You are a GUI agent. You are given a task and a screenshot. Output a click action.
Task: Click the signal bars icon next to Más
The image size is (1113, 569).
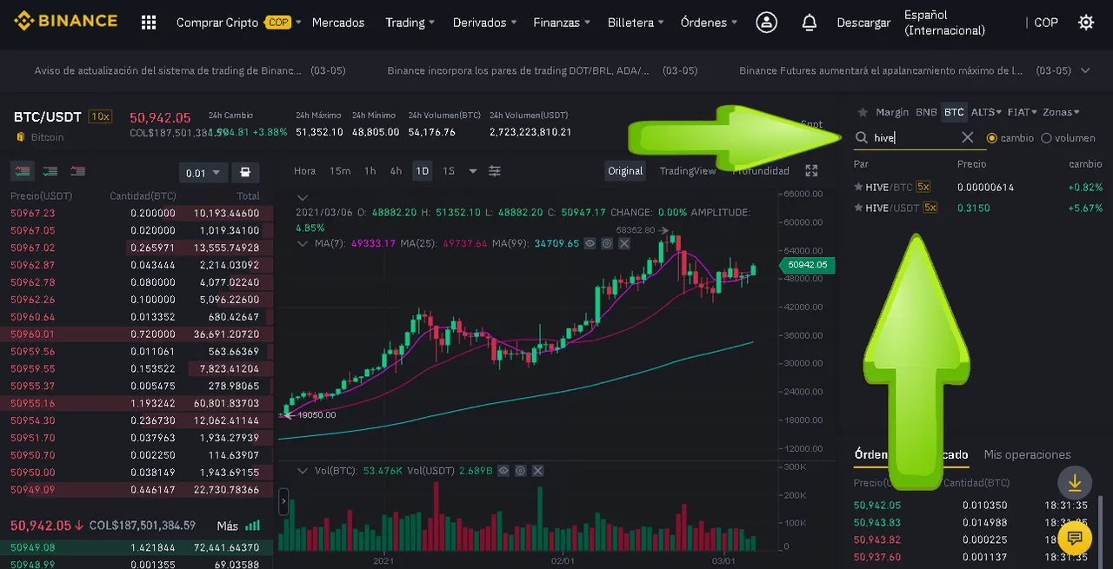(252, 526)
